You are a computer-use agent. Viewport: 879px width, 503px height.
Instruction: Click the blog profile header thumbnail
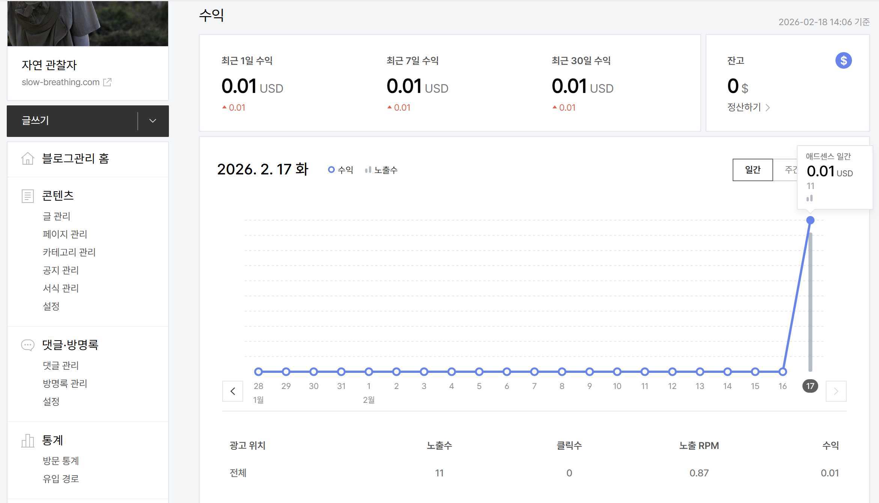pyautogui.click(x=88, y=23)
